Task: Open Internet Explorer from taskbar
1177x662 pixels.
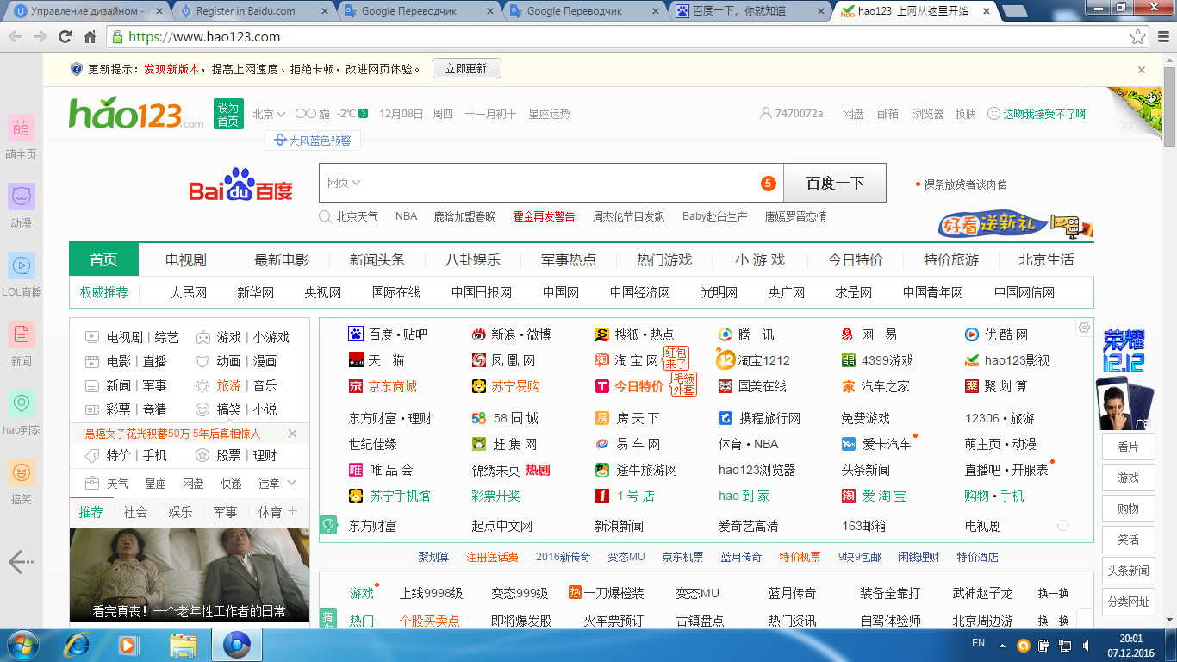Action: click(x=78, y=644)
